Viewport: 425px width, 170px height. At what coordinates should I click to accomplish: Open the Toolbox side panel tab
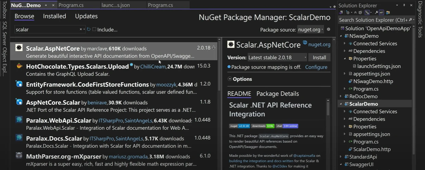coord(4,11)
